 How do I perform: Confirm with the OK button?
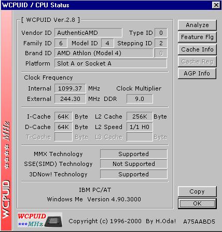pos(197,203)
